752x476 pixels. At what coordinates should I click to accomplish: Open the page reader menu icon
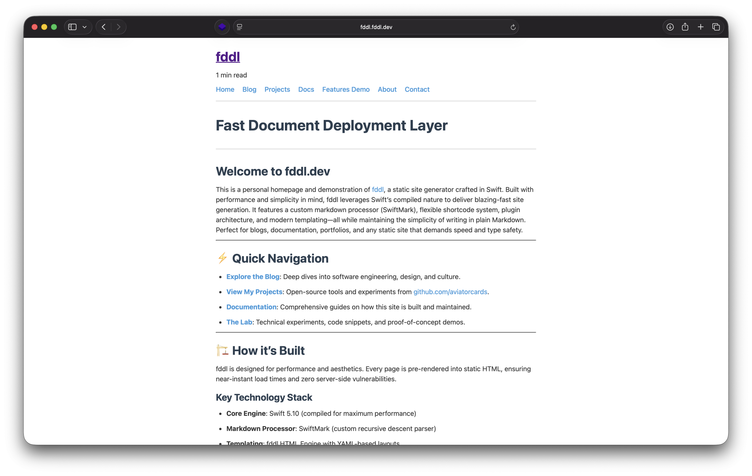(x=239, y=27)
